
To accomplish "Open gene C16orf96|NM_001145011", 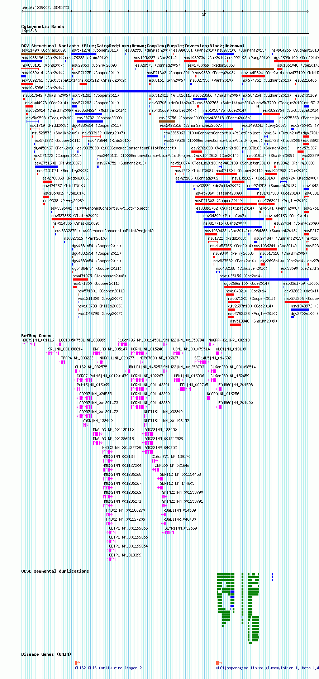I will (x=140, y=340).
